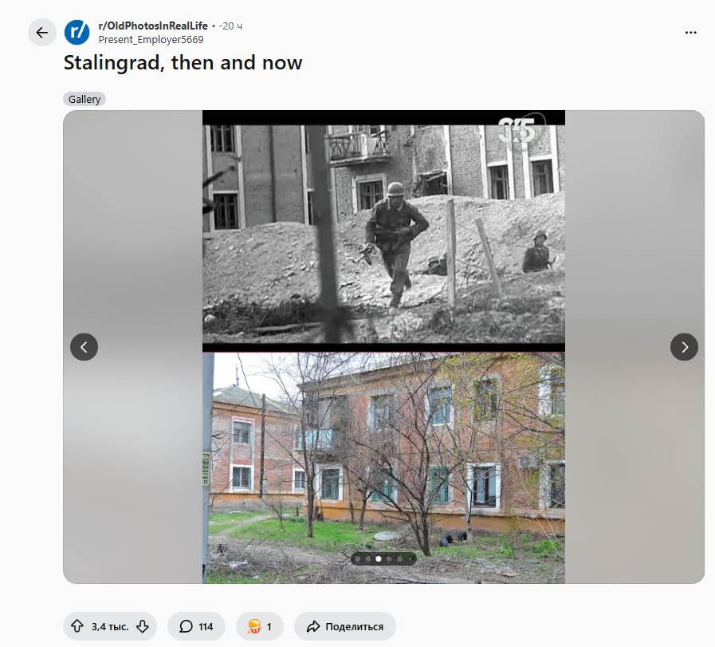Viewport: 715px width, 647px height.
Task: Jump to the fourth gallery dot
Action: click(x=389, y=559)
